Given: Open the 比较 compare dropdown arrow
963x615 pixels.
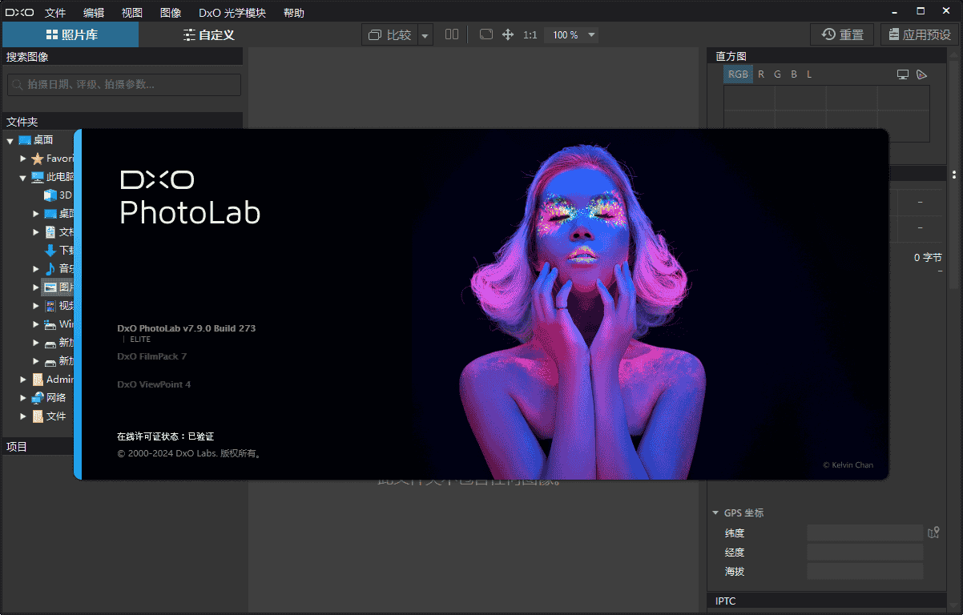Looking at the screenshot, I should coord(425,35).
